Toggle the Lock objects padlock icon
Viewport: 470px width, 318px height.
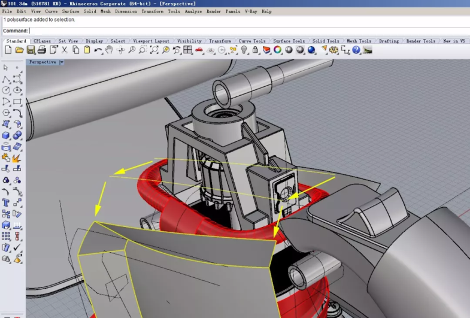pyautogui.click(x=256, y=50)
